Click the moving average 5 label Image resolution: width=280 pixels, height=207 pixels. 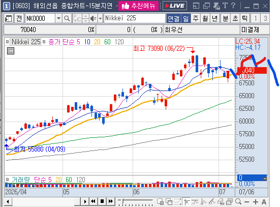78,42
